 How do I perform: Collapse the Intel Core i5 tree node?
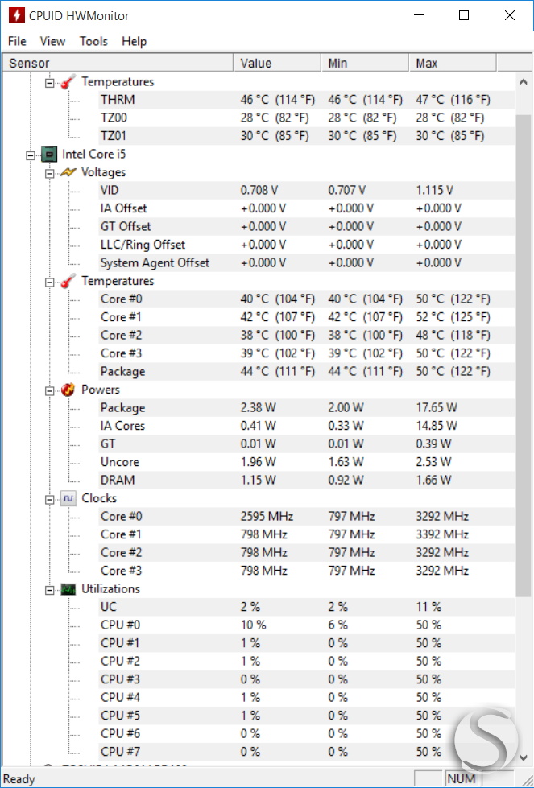[31, 155]
